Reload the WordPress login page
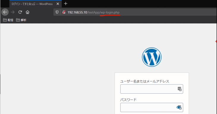217x114 pixels. 20,12
